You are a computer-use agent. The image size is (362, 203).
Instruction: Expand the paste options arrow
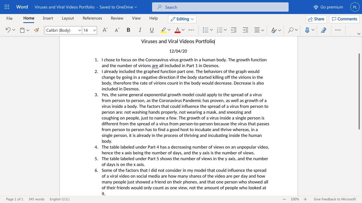click(x=28, y=30)
